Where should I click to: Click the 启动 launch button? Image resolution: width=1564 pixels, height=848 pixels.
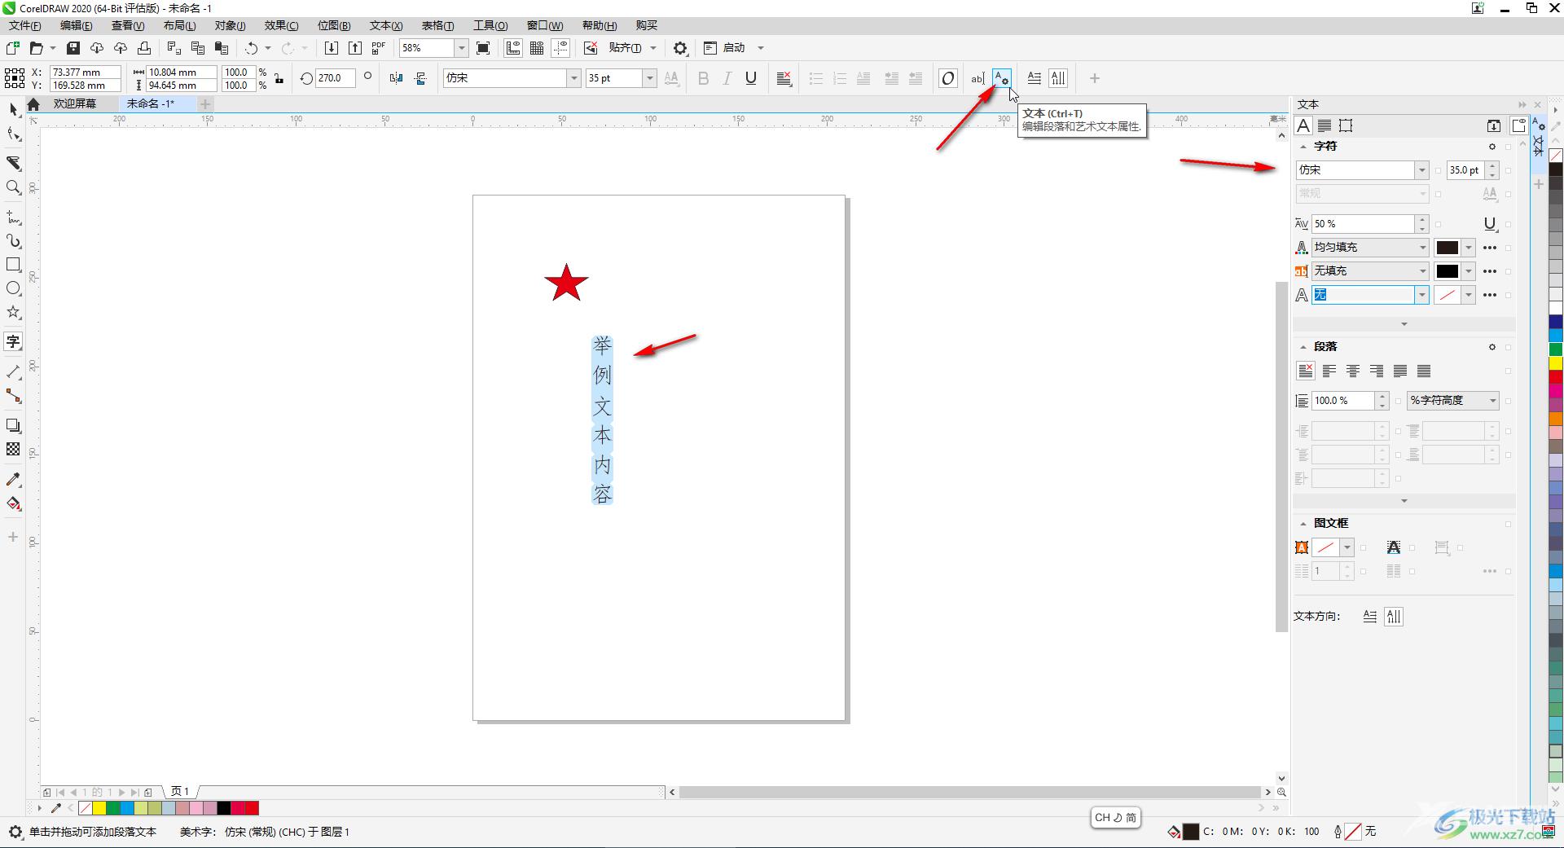click(x=734, y=48)
